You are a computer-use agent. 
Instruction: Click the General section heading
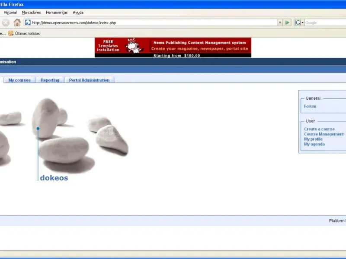click(x=313, y=98)
